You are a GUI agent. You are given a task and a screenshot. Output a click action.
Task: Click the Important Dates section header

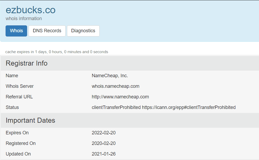[30, 120]
